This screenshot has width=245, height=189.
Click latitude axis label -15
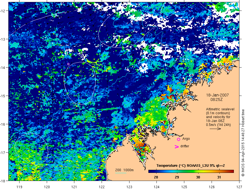pos(3,96)
